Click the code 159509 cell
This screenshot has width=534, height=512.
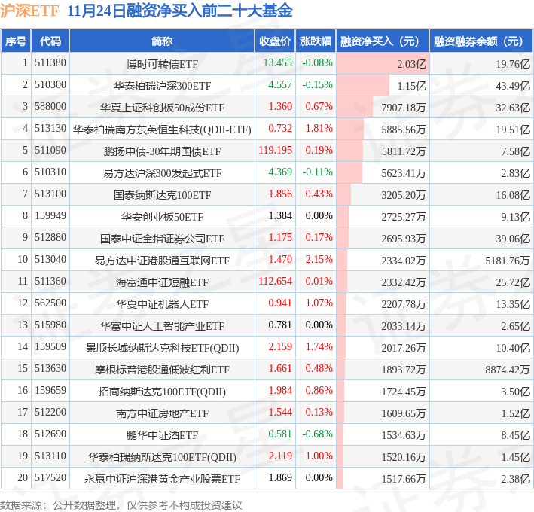click(50, 346)
